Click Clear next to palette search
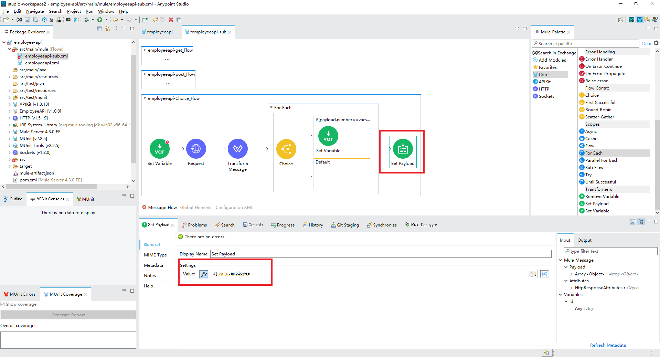This screenshot has height=358, width=660. [646, 44]
